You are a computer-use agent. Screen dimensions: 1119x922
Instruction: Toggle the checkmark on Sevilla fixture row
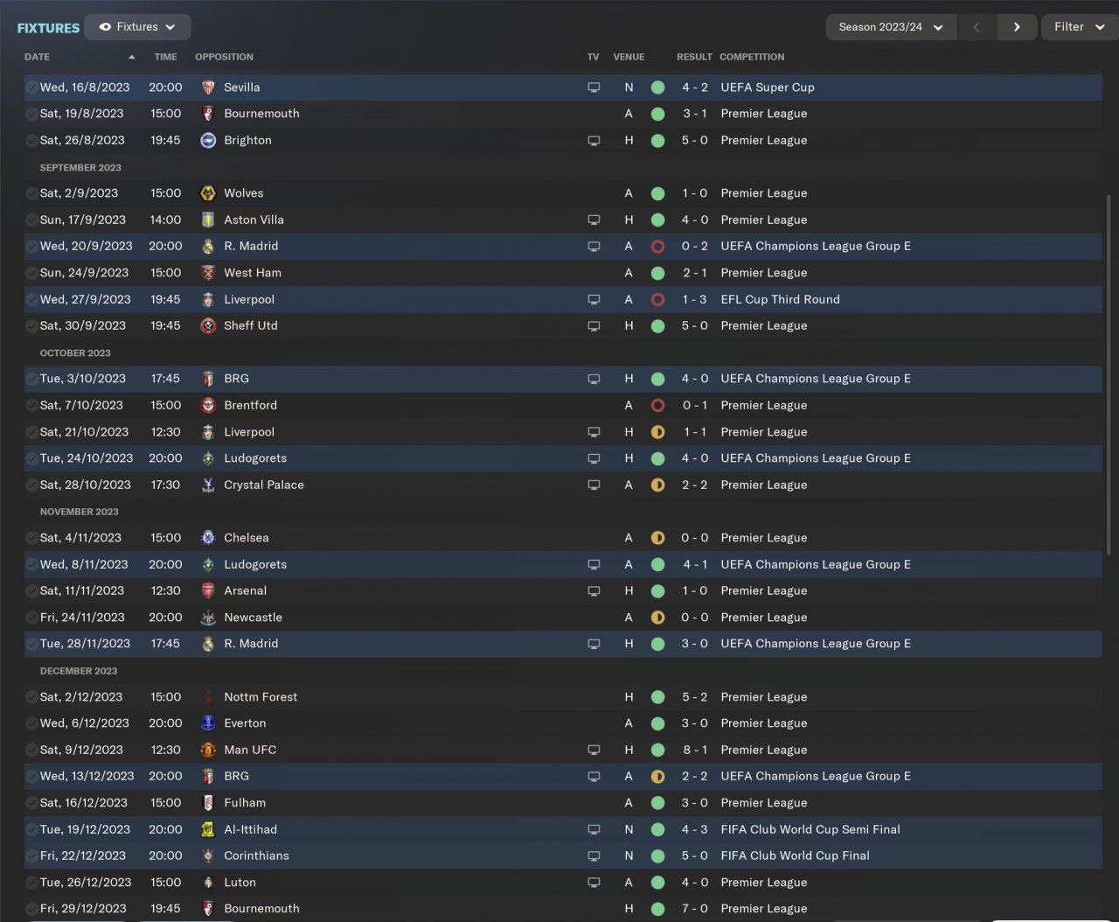point(31,87)
